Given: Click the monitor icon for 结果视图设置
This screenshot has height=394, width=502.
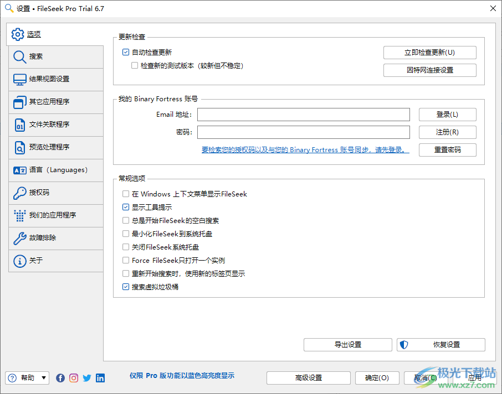Looking at the screenshot, I should tap(19, 79).
